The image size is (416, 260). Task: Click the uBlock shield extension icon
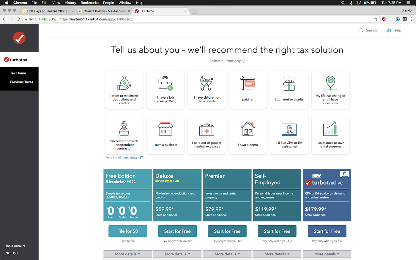pos(384,19)
